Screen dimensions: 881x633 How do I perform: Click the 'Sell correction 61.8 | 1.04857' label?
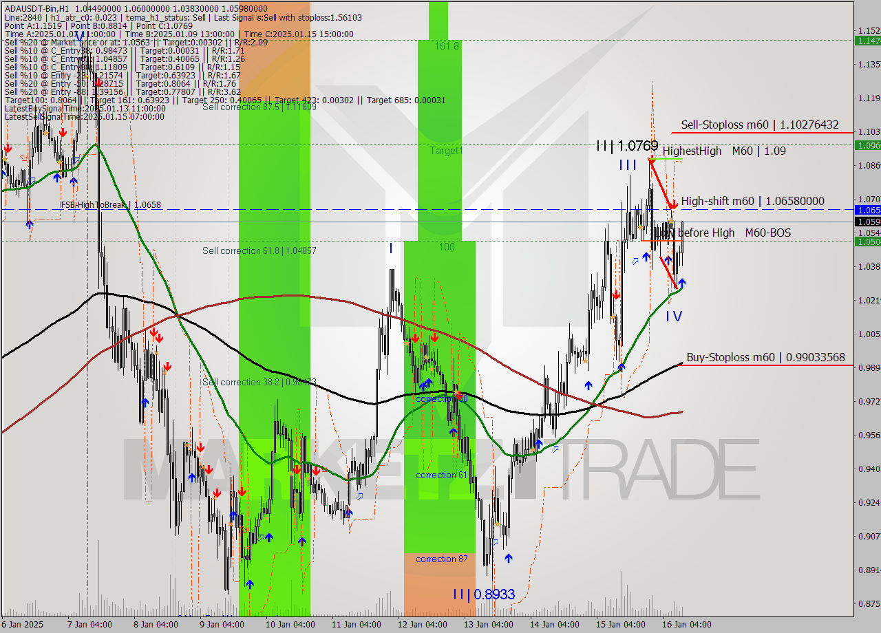tap(259, 250)
